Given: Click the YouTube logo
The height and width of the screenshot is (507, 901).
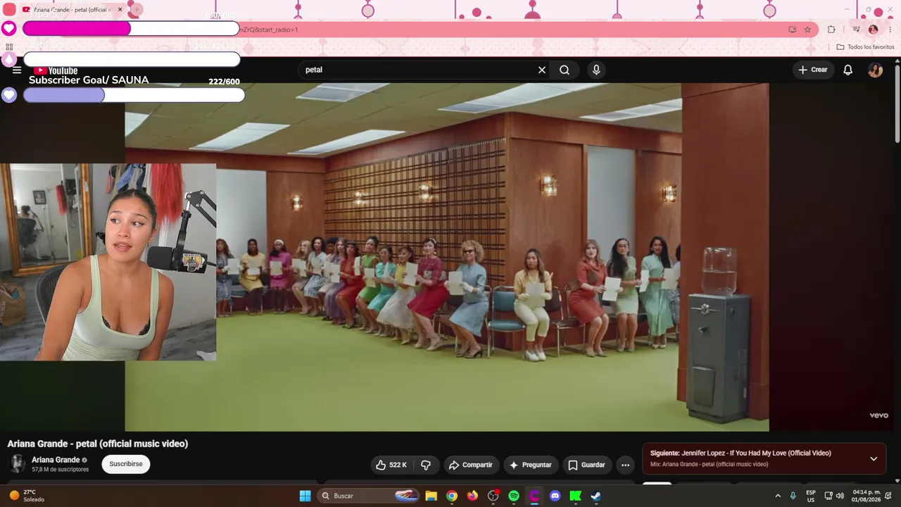Looking at the screenshot, I should pos(56,70).
